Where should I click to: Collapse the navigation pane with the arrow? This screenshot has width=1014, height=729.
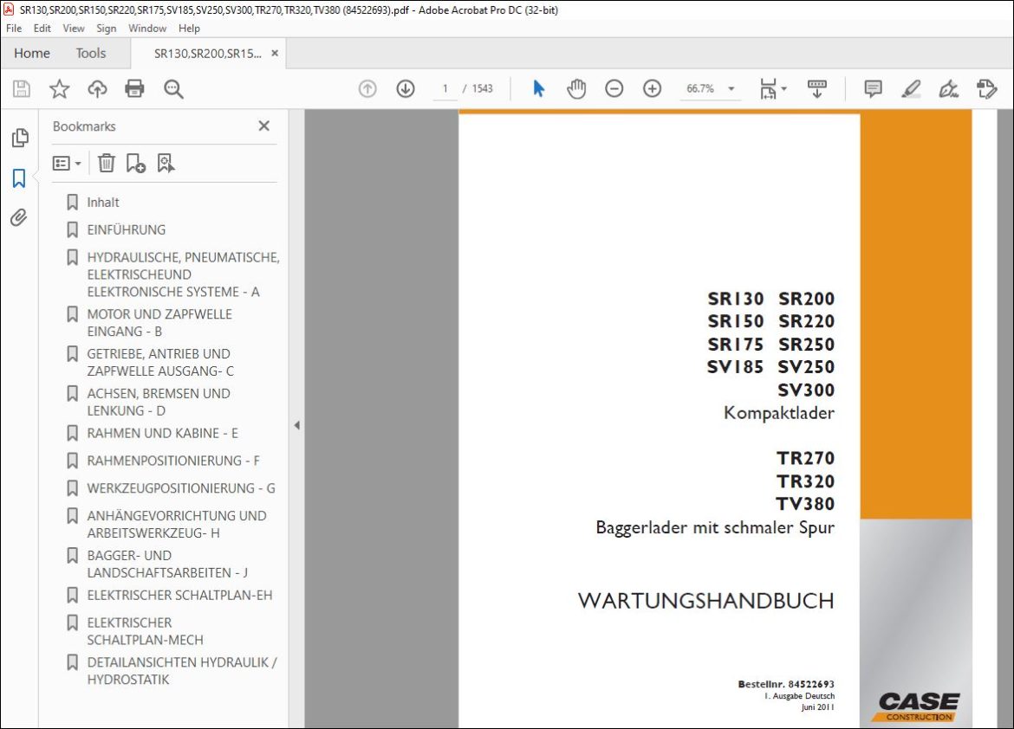[x=296, y=425]
